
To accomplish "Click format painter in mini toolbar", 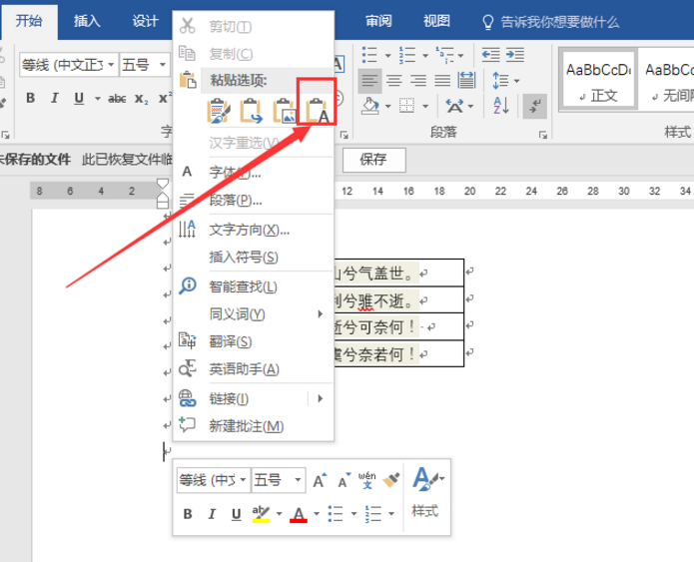I will click(x=390, y=480).
